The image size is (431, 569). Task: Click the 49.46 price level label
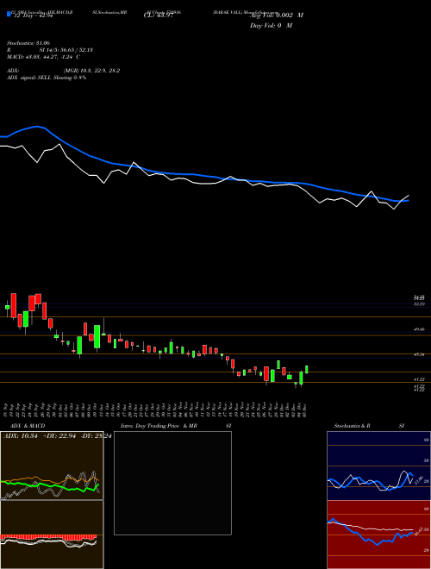click(x=419, y=329)
